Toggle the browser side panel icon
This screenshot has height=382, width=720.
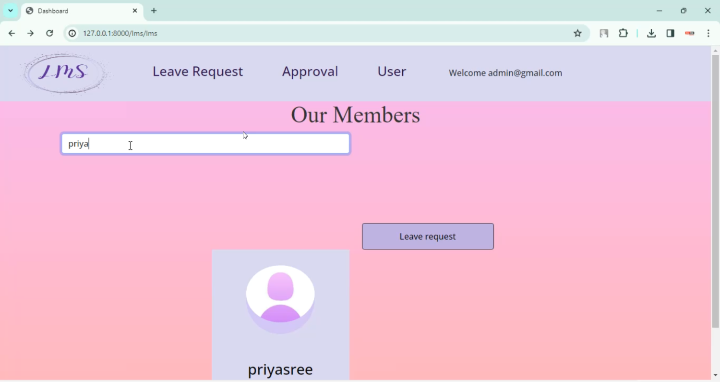point(670,33)
